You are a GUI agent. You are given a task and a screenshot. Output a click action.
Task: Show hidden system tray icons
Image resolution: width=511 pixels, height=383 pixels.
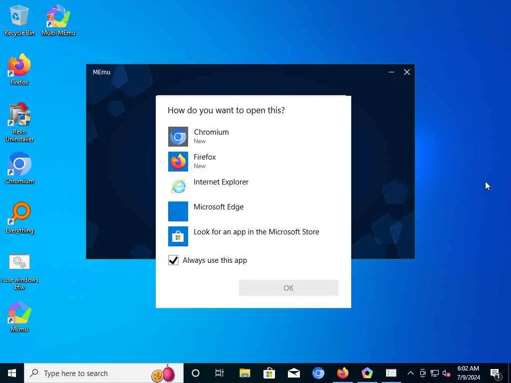coord(411,373)
